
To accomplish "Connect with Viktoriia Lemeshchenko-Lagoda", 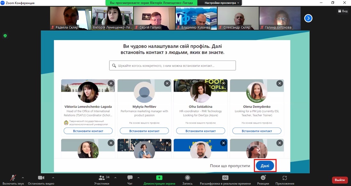I will tap(88, 131).
